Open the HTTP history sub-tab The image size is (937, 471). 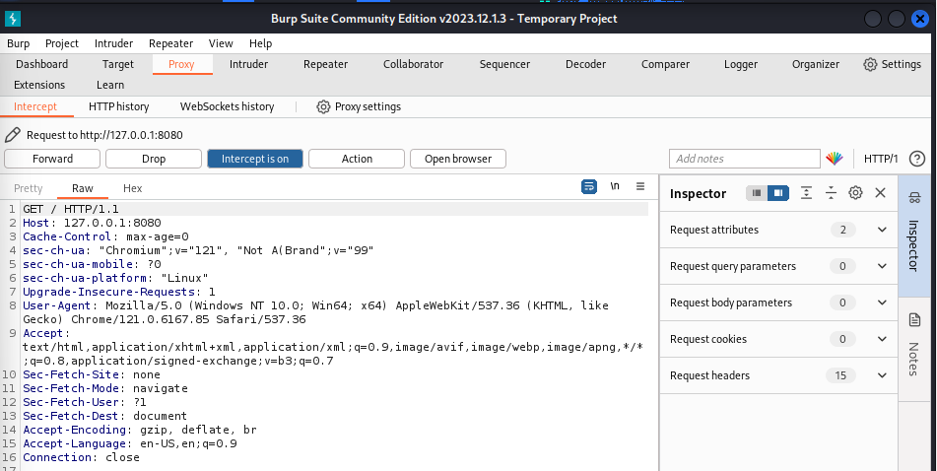(x=119, y=107)
